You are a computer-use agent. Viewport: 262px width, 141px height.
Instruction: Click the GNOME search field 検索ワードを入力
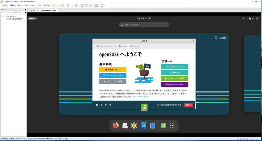click(144, 25)
